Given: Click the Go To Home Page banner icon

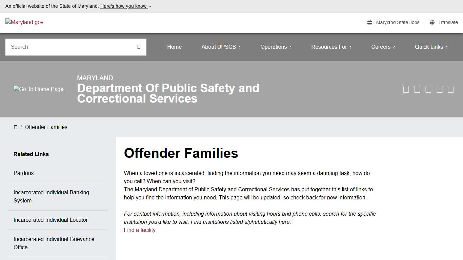Looking at the screenshot, I should [x=38, y=89].
